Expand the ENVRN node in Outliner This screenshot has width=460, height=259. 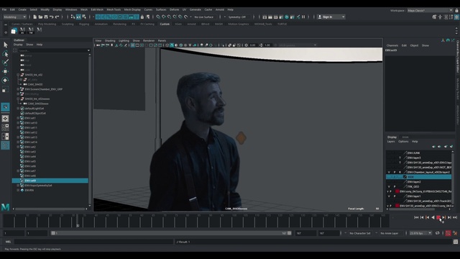(x=18, y=190)
